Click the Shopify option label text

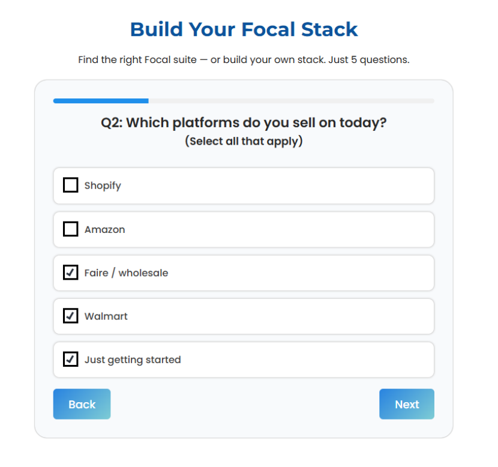pyautogui.click(x=103, y=185)
